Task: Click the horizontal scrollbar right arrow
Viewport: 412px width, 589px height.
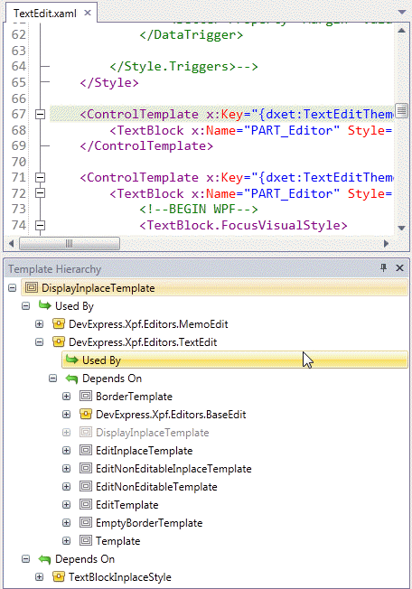Action: pos(386,243)
